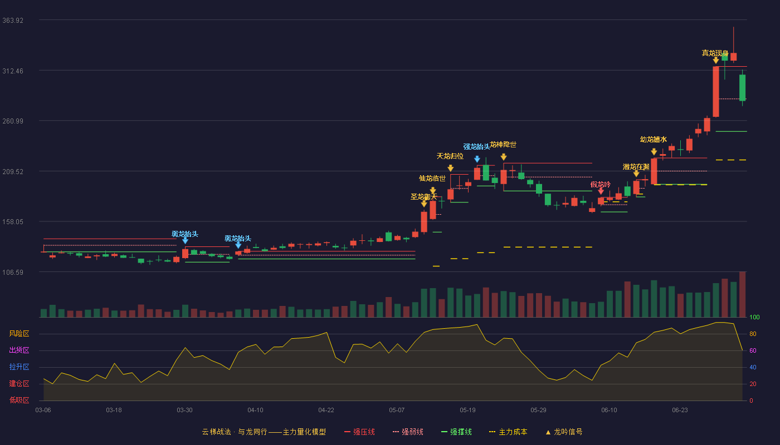780x445 pixels.
Task: Click the orange 20 indicator scale value
Action: (753, 384)
